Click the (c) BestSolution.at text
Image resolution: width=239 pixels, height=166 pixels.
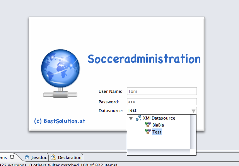[60, 121]
